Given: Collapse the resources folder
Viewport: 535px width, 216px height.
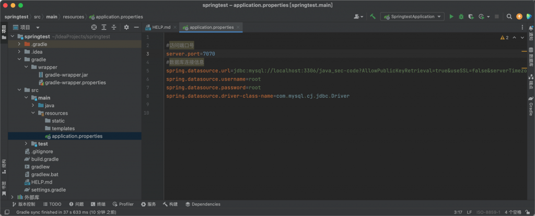Looking at the screenshot, I should pos(33,113).
